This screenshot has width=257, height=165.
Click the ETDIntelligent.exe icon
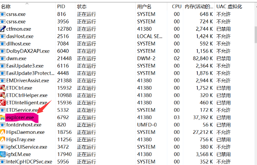(3, 103)
